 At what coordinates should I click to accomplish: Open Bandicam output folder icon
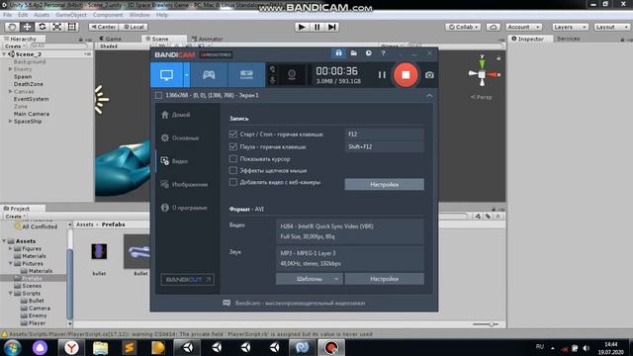coord(354,53)
